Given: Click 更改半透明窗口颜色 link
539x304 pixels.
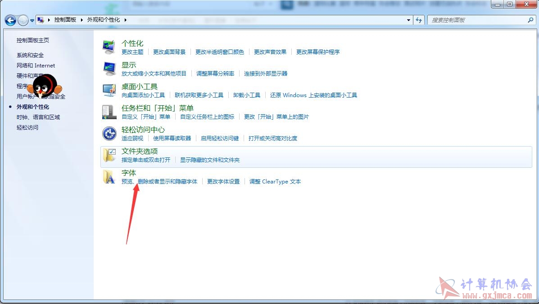Looking at the screenshot, I should point(220,52).
